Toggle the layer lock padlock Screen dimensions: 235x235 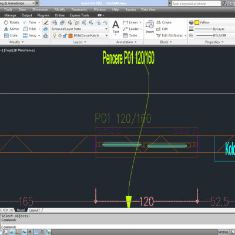[65, 35]
